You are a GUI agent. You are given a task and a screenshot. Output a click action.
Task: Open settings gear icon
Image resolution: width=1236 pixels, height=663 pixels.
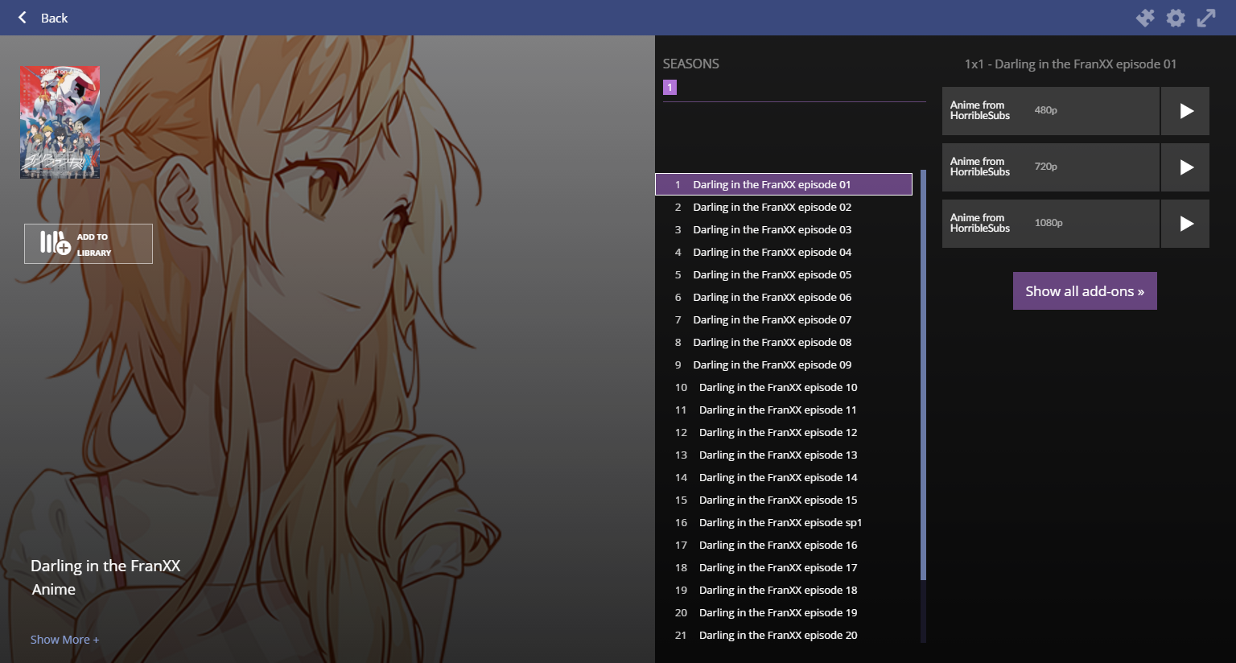1176,18
